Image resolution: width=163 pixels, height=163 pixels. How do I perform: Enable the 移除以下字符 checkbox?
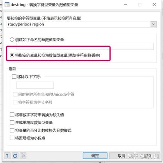click(14, 77)
